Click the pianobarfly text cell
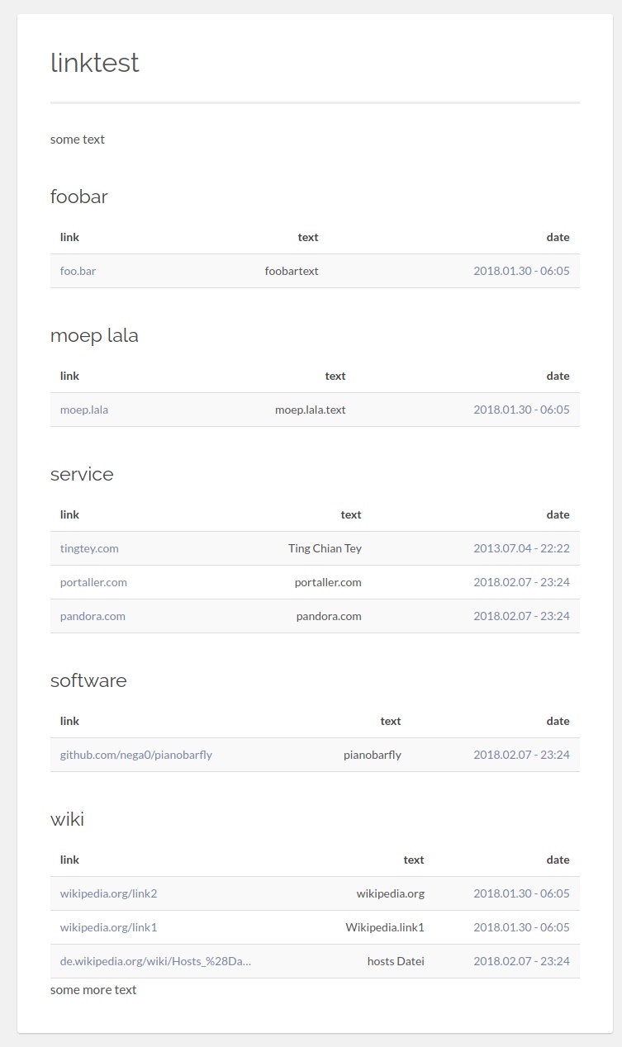The width and height of the screenshot is (622, 1047). (372, 755)
